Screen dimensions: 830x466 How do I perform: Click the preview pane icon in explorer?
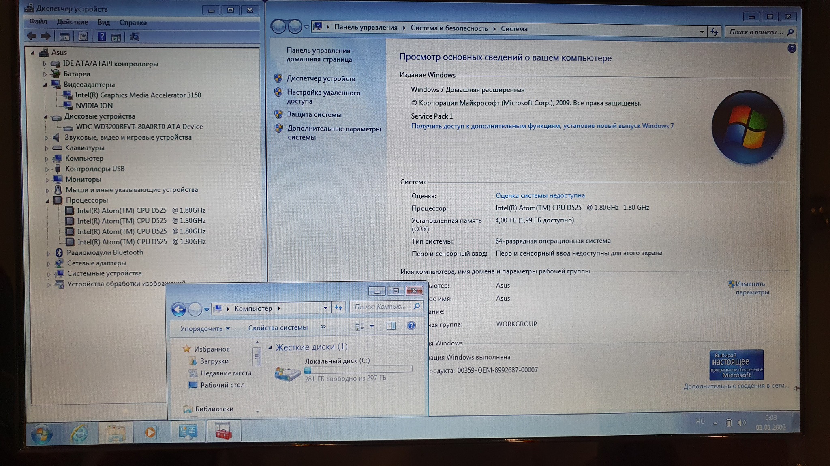pyautogui.click(x=391, y=326)
